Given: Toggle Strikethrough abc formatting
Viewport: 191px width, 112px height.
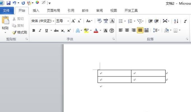Looking at the screenshot, I should 56,31.
